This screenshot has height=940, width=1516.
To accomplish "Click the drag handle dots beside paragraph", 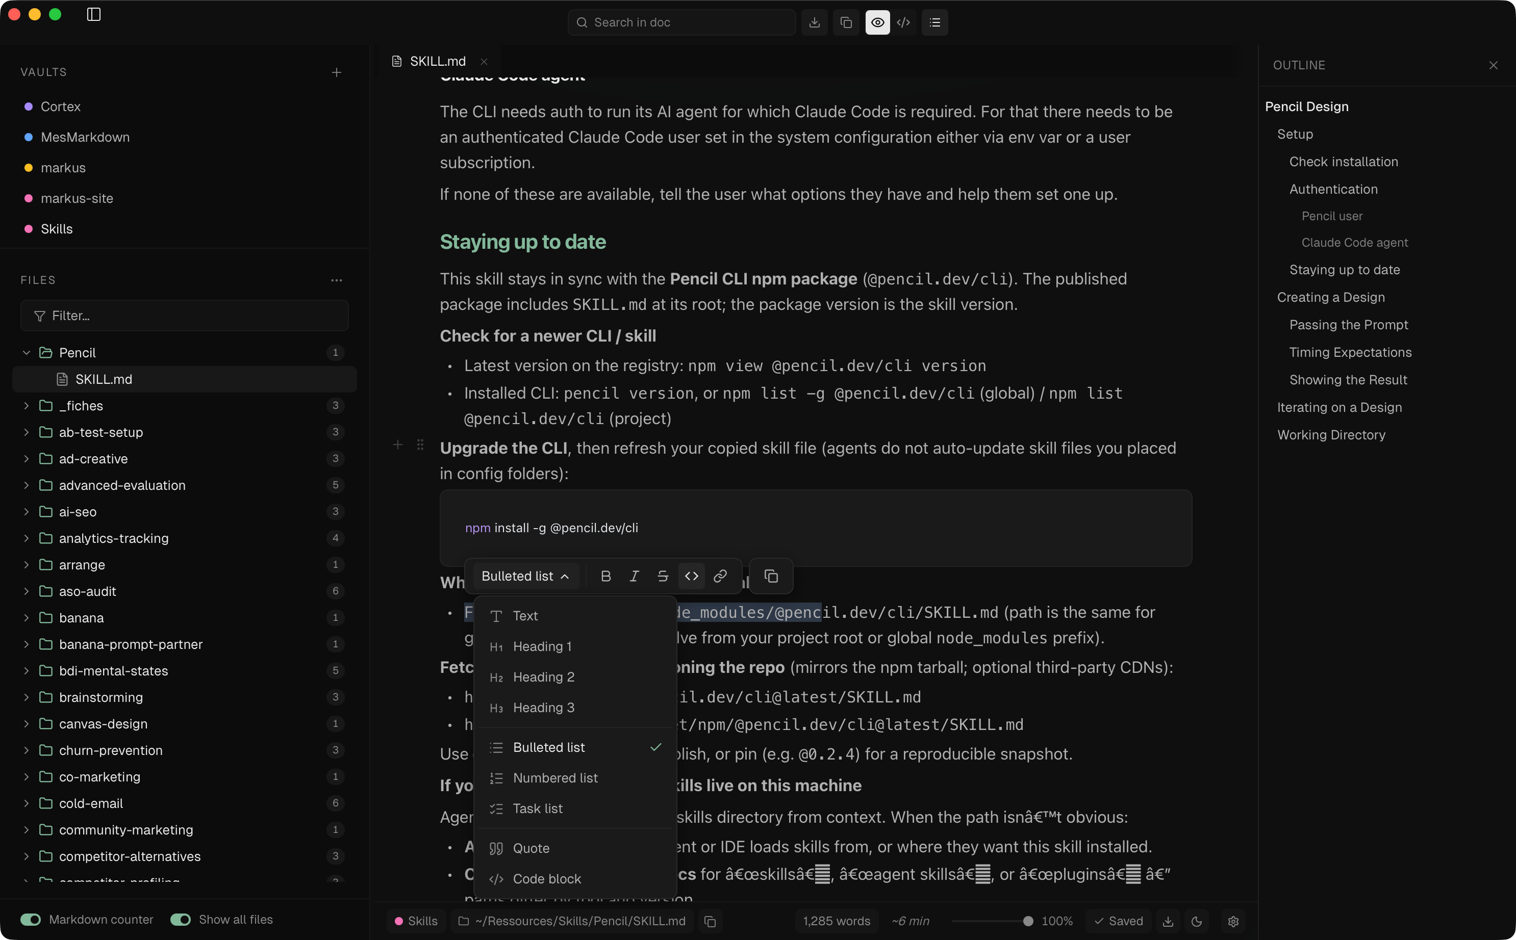I will click(x=420, y=445).
